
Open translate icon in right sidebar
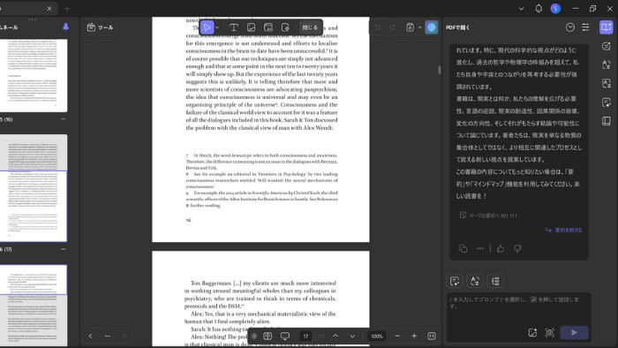pyautogui.click(x=607, y=64)
